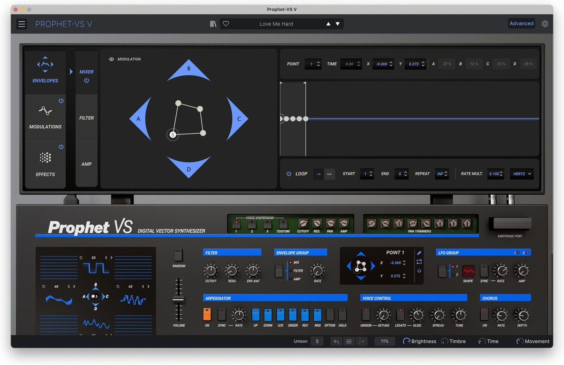Viewport: 564px width, 365px height.
Task: Click the Filter Cutoff knob
Action: (211, 271)
